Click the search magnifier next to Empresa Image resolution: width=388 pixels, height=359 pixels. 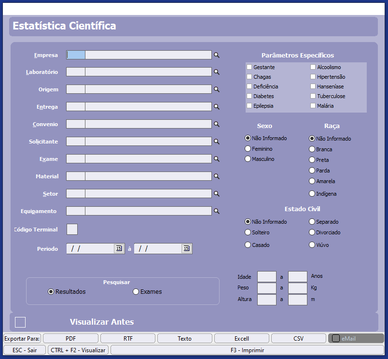pyautogui.click(x=217, y=55)
